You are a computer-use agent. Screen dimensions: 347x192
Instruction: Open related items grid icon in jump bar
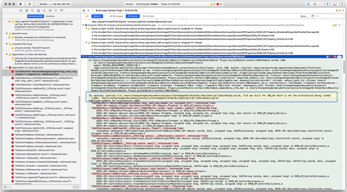pos(84,10)
